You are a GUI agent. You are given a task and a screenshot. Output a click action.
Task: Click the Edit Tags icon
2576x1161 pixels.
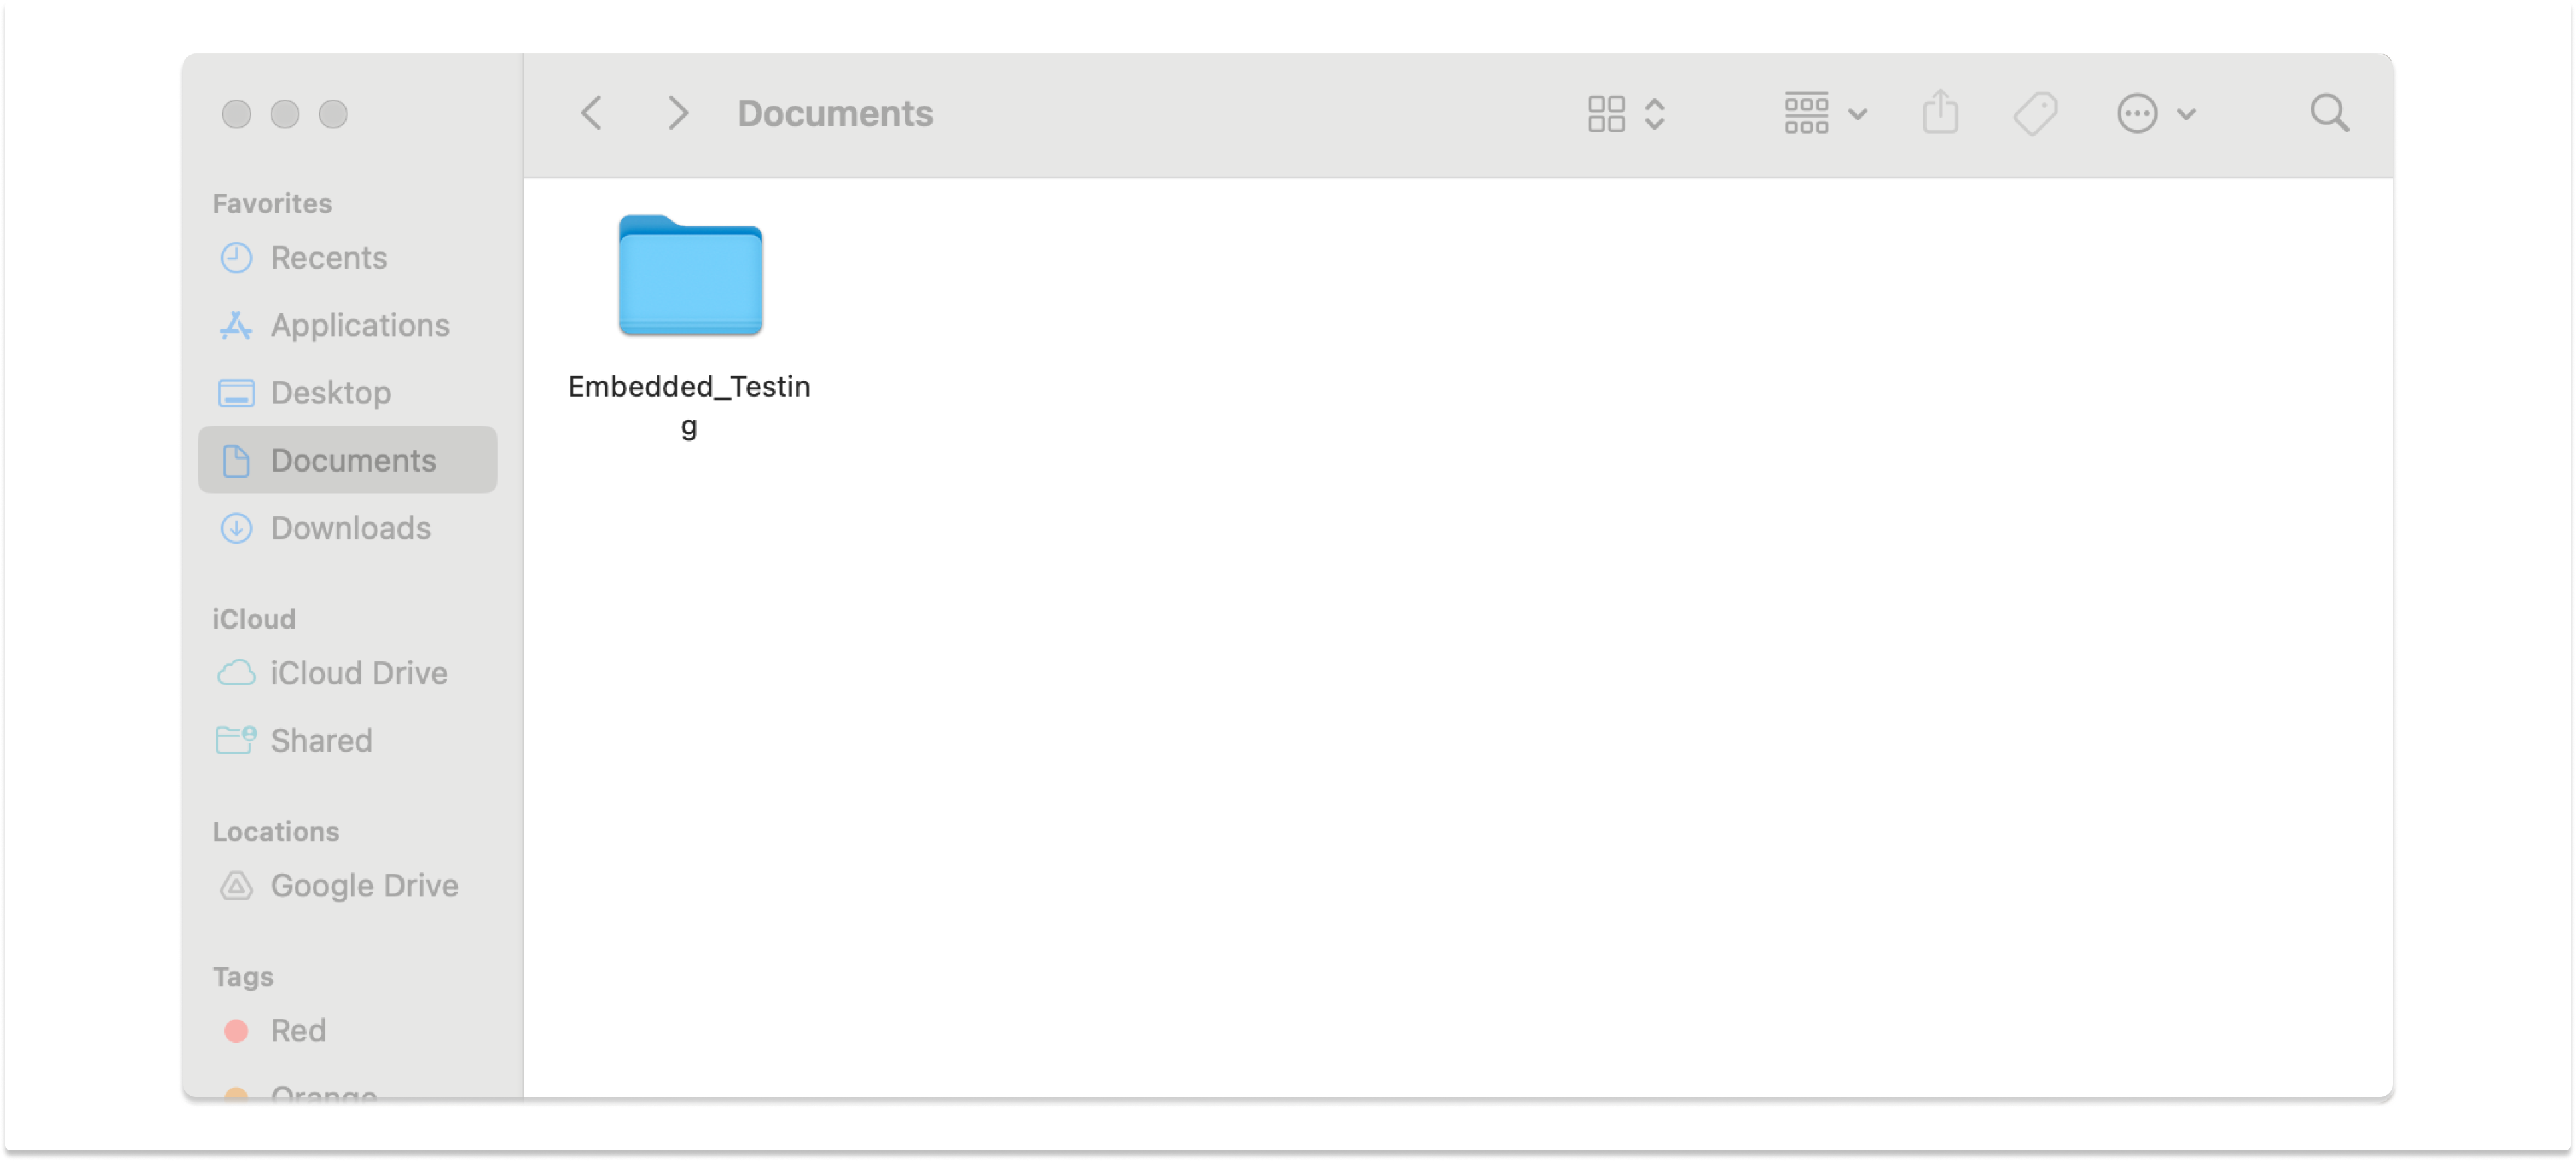point(2034,113)
